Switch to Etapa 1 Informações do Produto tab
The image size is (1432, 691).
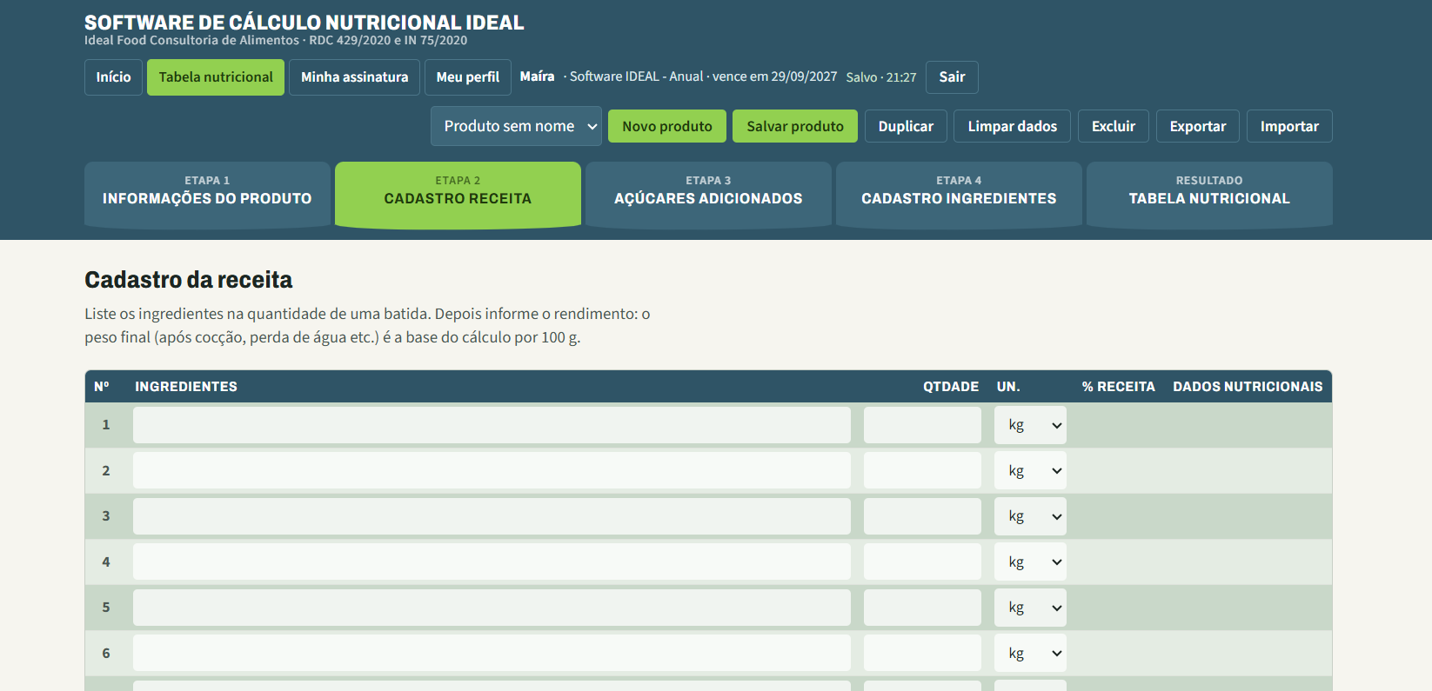pos(207,195)
